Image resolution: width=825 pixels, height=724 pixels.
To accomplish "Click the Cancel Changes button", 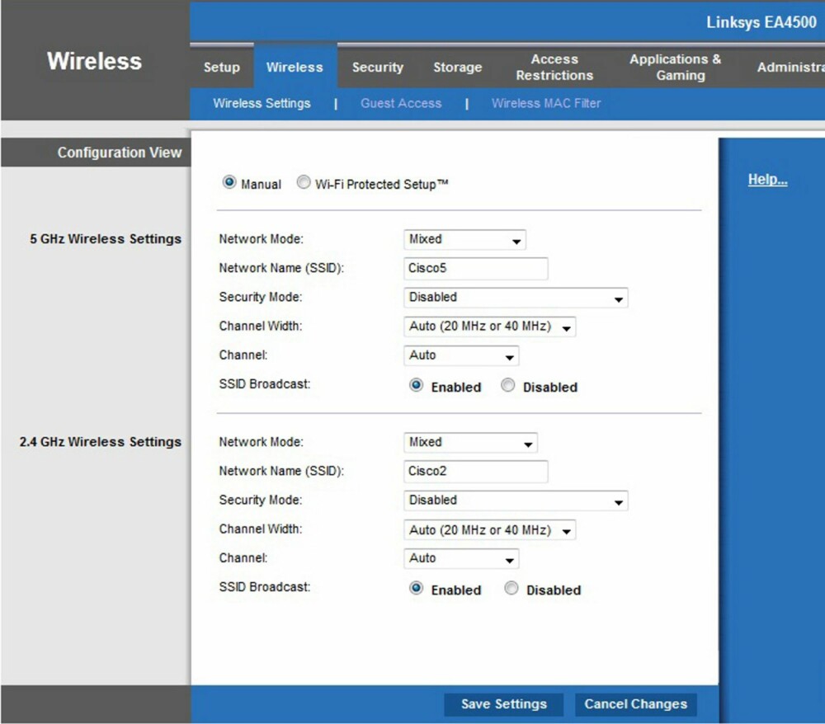I will click(x=635, y=704).
